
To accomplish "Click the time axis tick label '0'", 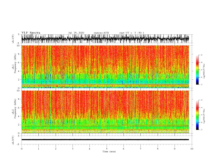I will 22,149.
